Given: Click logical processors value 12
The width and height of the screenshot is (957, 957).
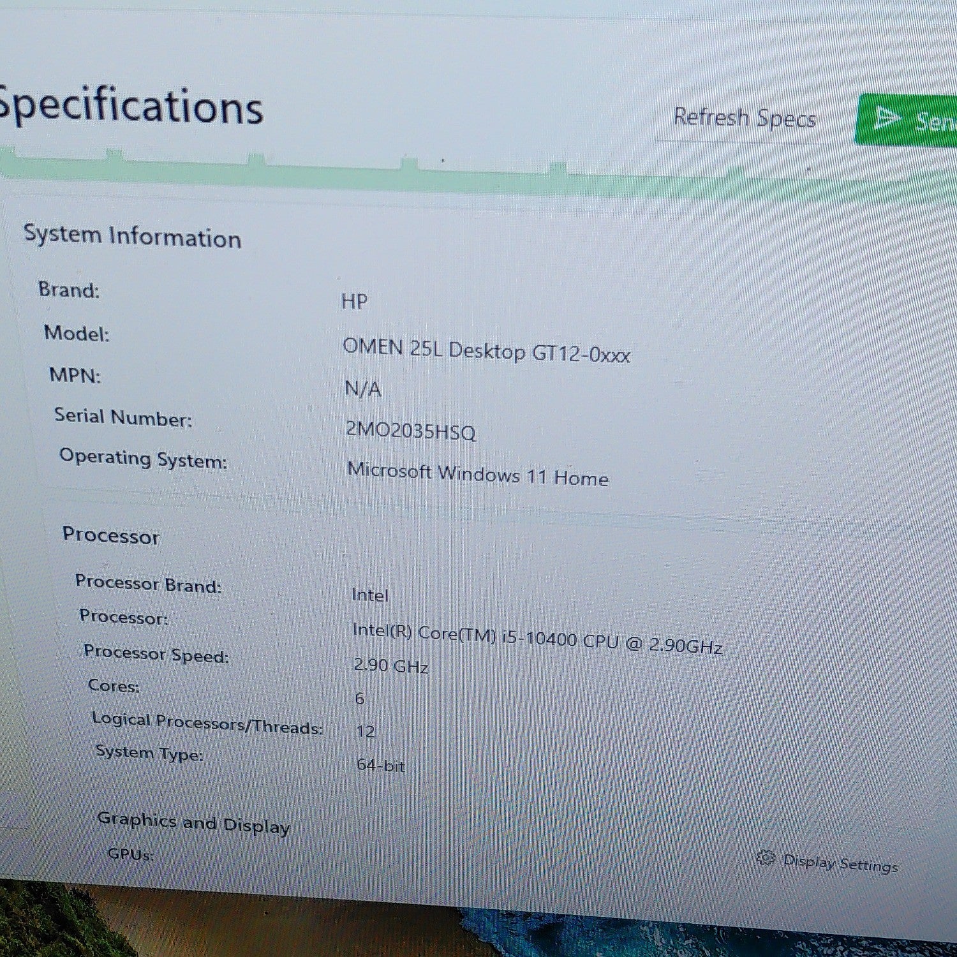Looking at the screenshot, I should [x=366, y=731].
